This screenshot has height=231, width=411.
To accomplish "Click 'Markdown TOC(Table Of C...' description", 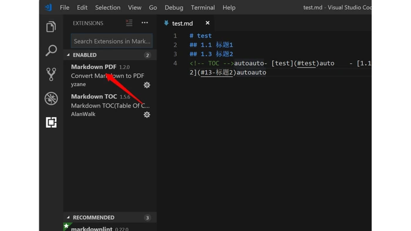I will pyautogui.click(x=110, y=105).
